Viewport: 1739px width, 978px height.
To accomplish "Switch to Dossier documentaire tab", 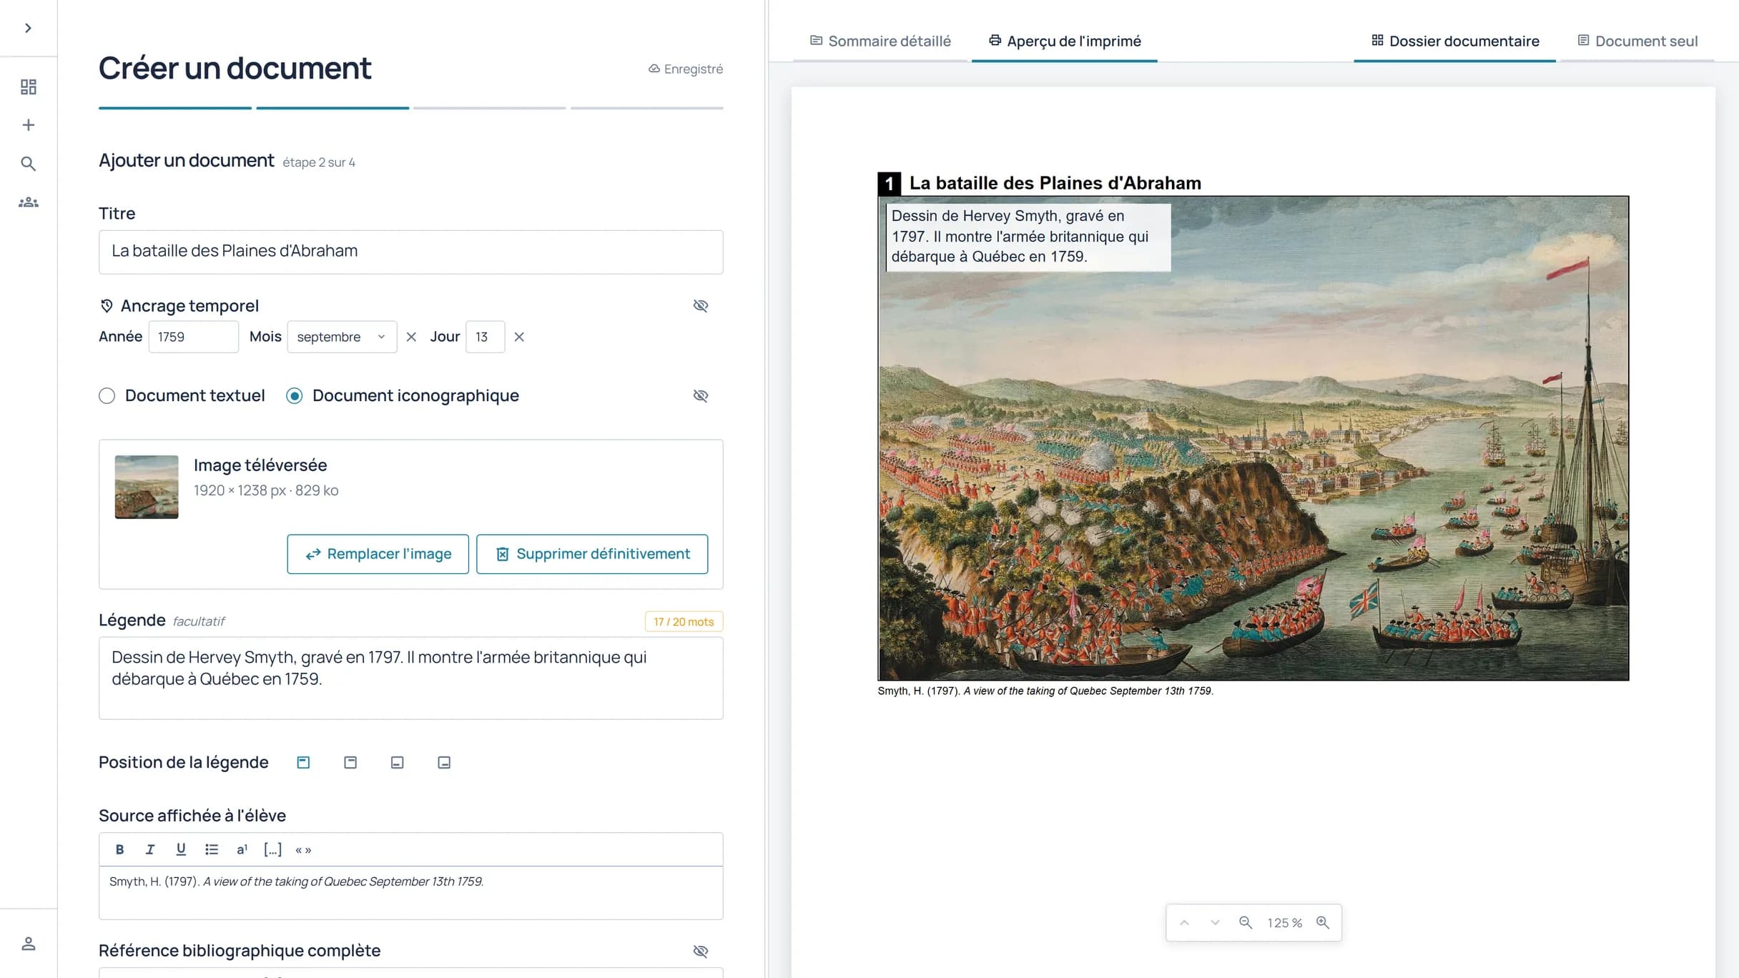I will coord(1455,41).
